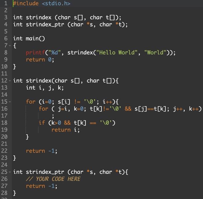203x199 pixels.
Task: Click 's[i]' in the line 15 condition
Action: tap(64, 102)
